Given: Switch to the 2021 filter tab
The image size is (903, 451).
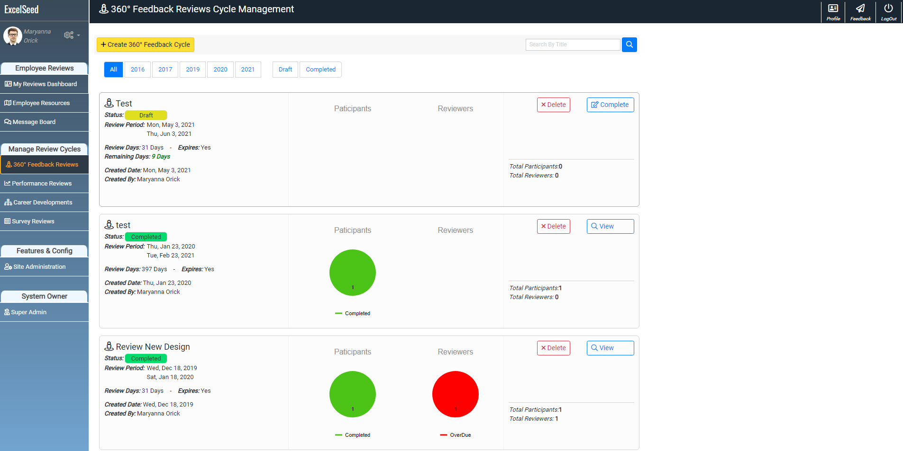Looking at the screenshot, I should [248, 69].
